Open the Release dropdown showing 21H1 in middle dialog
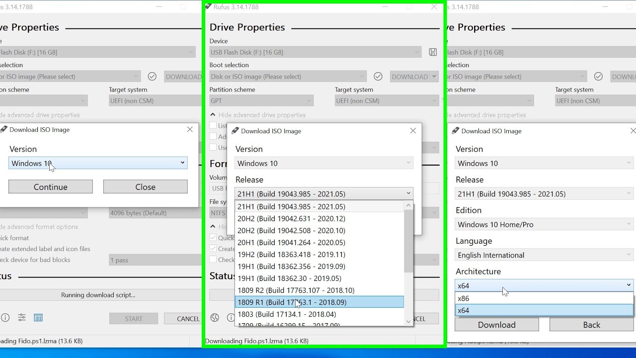Image resolution: width=636 pixels, height=358 pixels. click(x=324, y=193)
